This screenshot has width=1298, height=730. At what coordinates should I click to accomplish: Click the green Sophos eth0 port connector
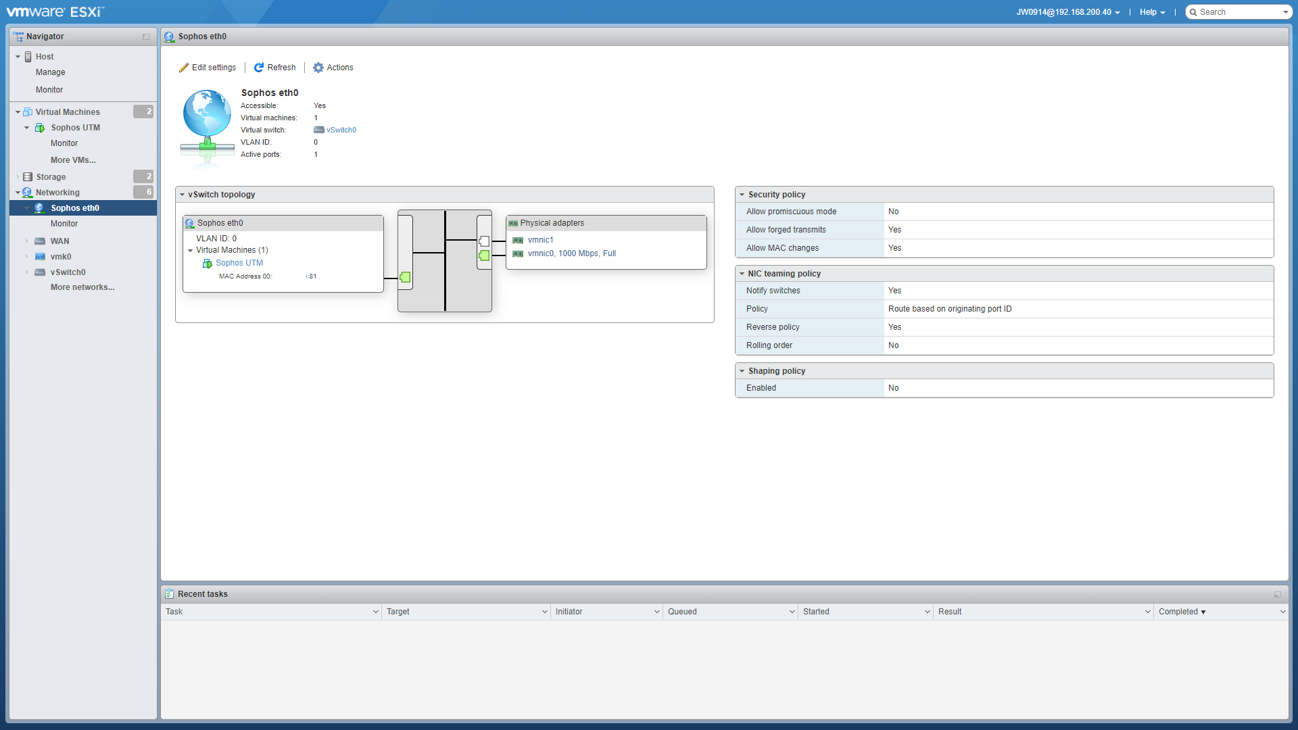405,277
